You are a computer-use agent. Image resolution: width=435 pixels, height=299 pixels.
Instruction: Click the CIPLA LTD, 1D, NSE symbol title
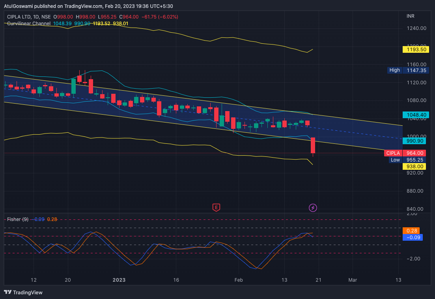(29, 17)
